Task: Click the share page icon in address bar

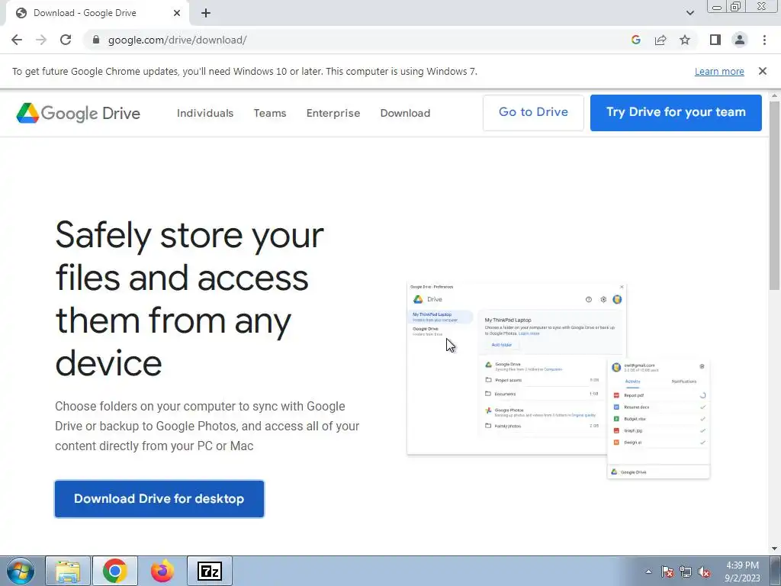Action: [660, 40]
